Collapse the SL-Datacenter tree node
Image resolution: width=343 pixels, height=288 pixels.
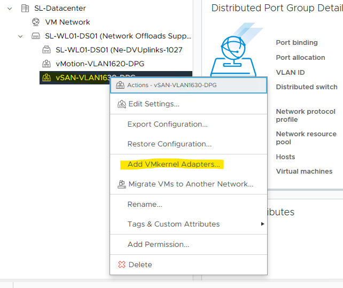[10, 9]
